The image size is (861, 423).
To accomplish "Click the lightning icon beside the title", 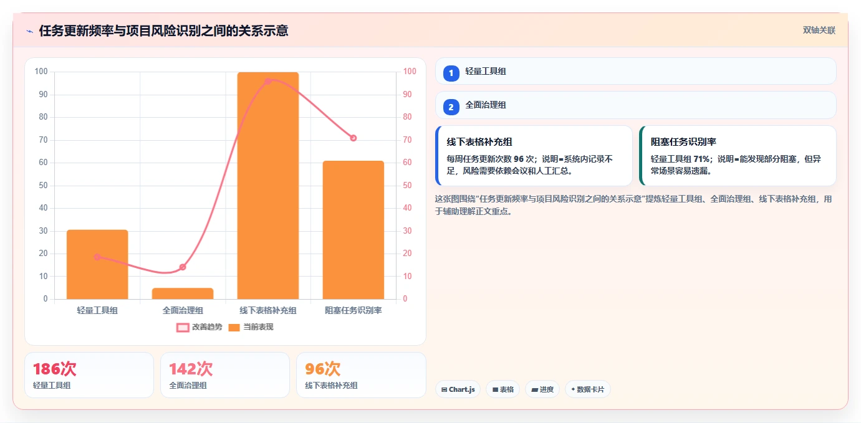I will [x=29, y=31].
